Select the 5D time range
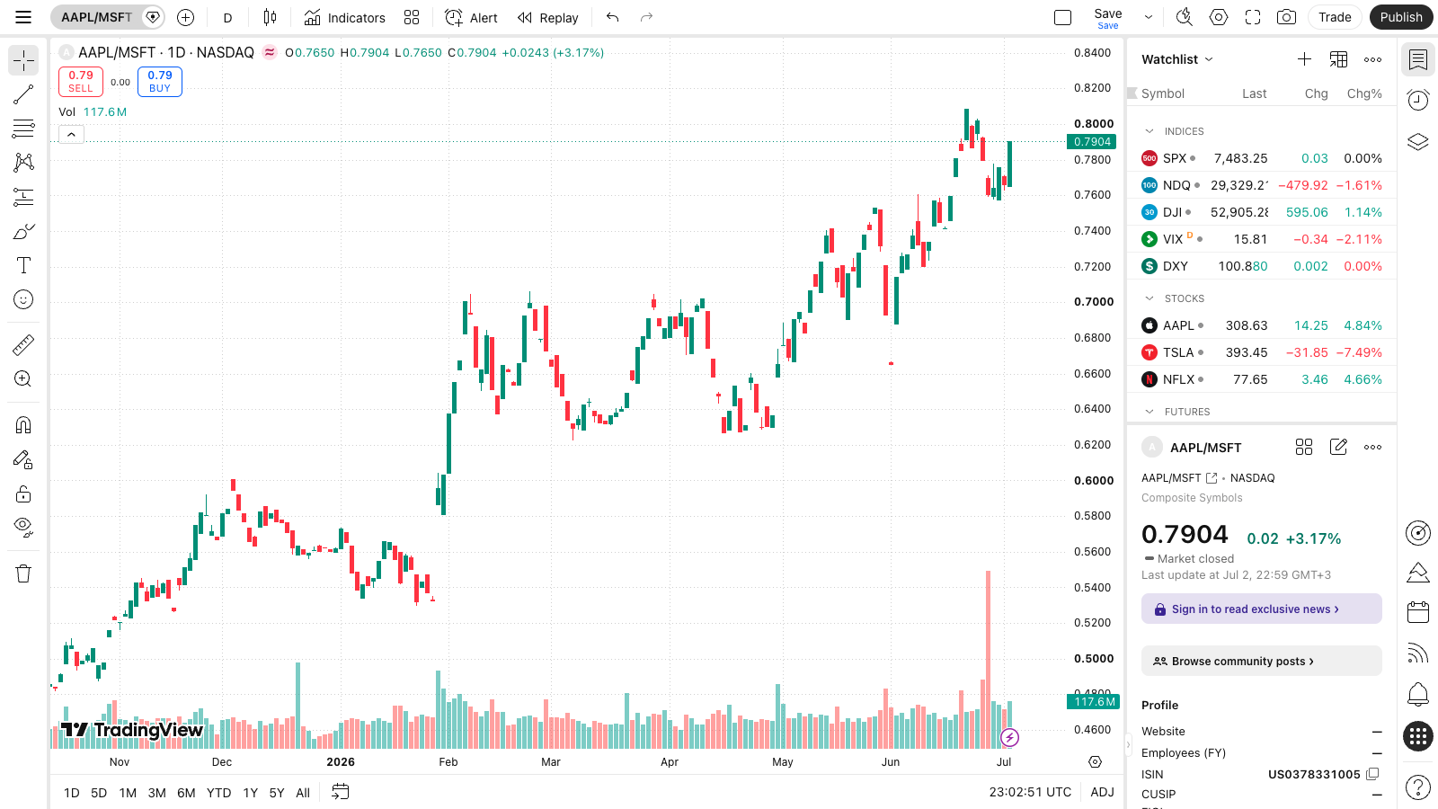The height and width of the screenshot is (809, 1438). [99, 793]
